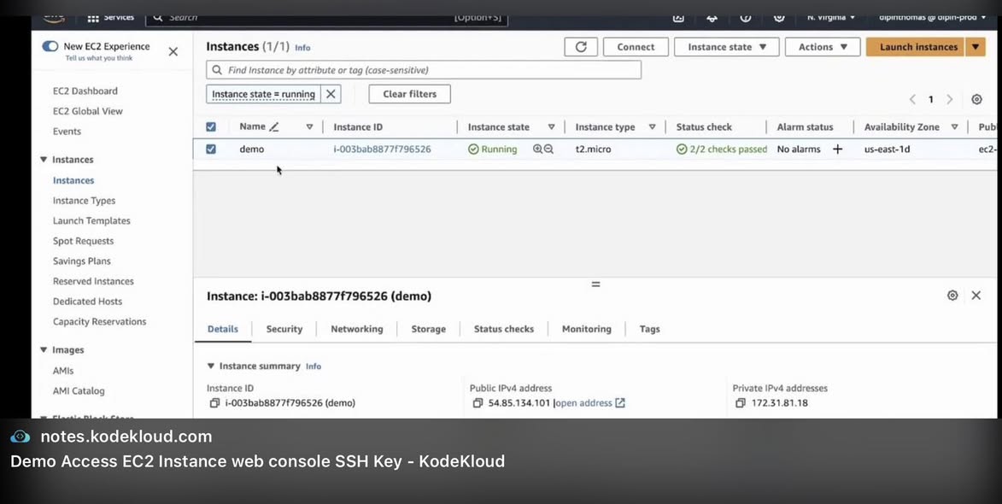Viewport: 1002px width, 504px height.
Task: Focus the Find Instance by attribute search field
Action: 424,70
